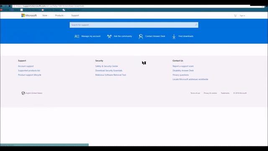Open Contact Answer Desk link
The width and height of the screenshot is (268, 151).
click(155, 36)
